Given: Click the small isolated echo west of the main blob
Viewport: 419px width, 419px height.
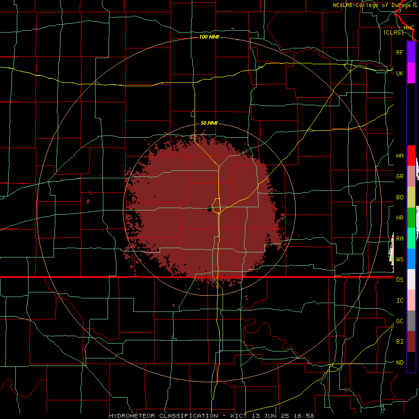Looking at the screenshot, I should coord(88,201).
